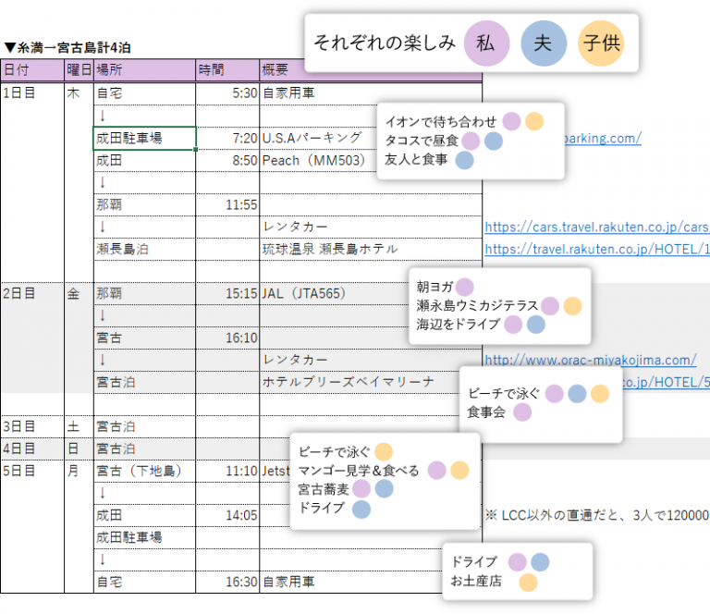Click the blue 夫 circle in the legend
710x614 pixels.
[544, 43]
